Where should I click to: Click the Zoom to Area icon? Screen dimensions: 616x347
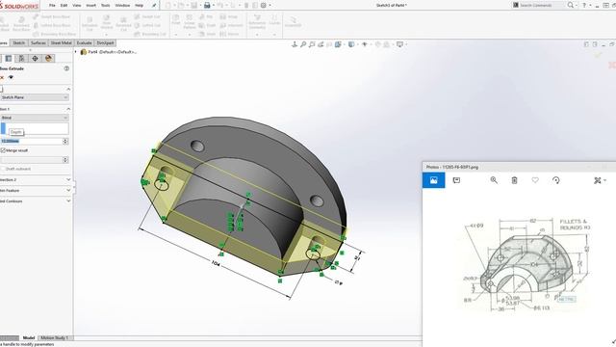pos(312,44)
